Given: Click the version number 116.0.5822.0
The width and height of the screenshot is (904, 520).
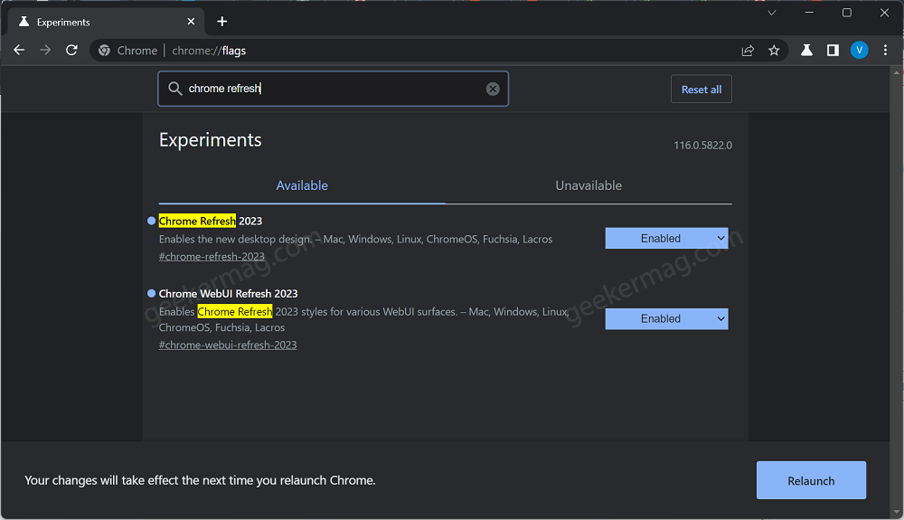Looking at the screenshot, I should point(702,146).
